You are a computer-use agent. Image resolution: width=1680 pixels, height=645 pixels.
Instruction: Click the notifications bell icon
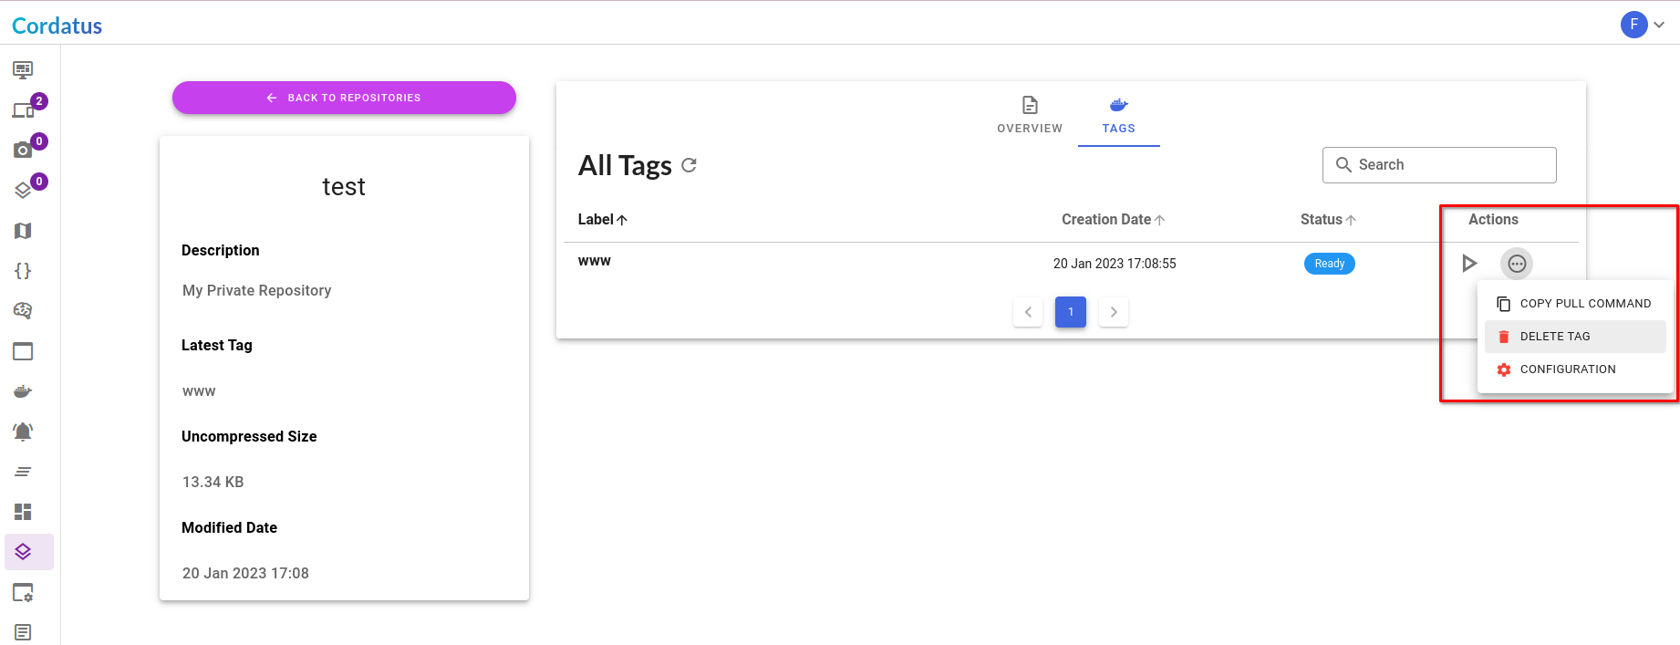25,430
